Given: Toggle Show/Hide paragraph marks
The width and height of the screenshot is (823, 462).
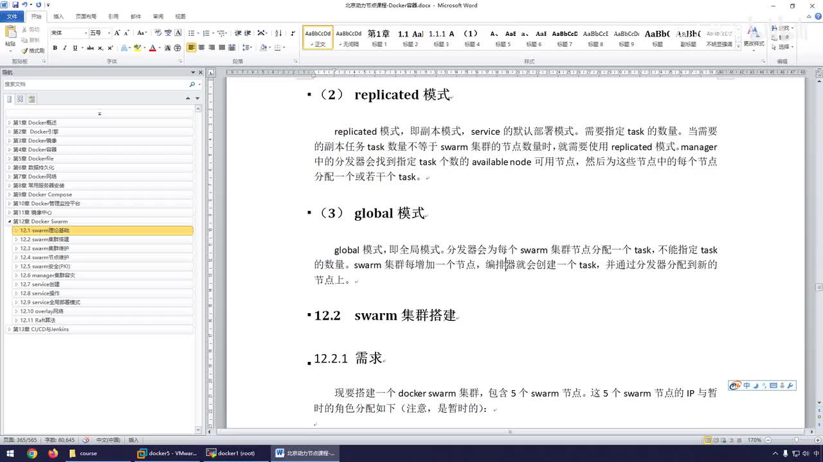Looking at the screenshot, I should click(x=293, y=33).
